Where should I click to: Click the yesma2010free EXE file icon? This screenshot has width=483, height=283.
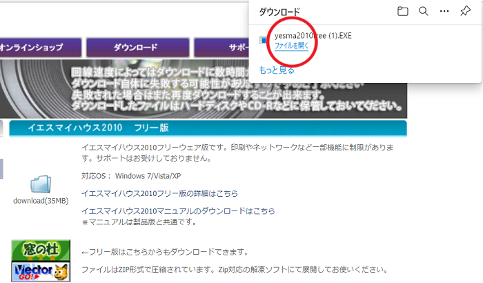(x=263, y=40)
